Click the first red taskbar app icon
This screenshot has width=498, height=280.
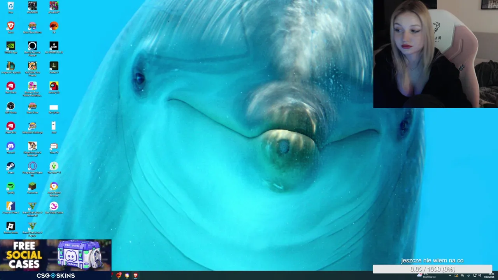pos(119,275)
